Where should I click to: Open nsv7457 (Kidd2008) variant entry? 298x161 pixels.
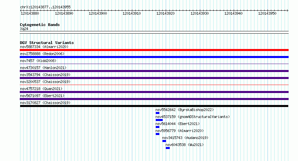pos(38,61)
